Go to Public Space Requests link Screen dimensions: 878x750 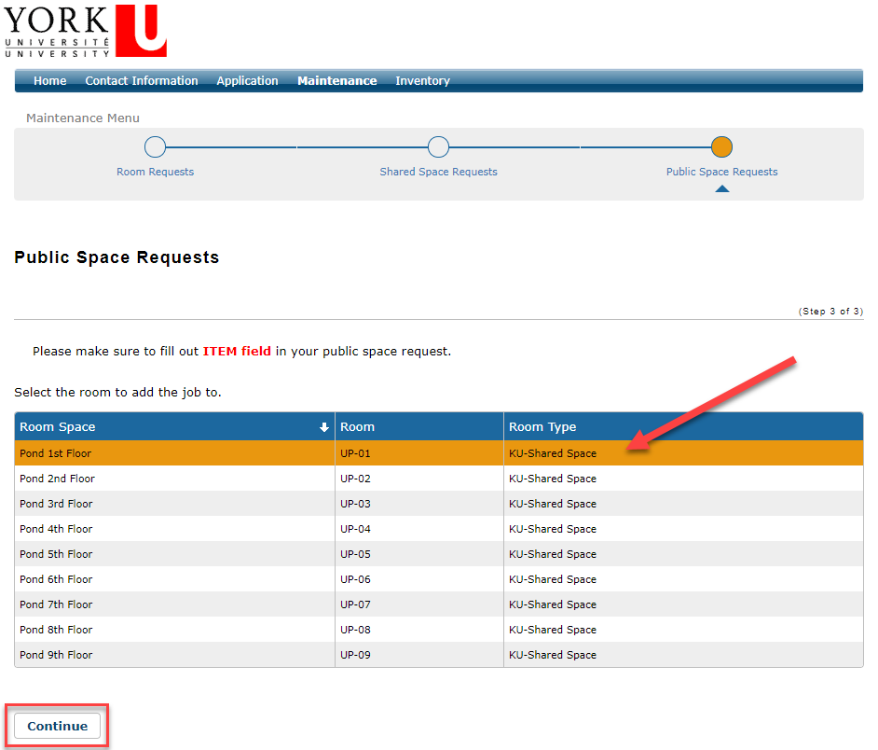coord(721,172)
